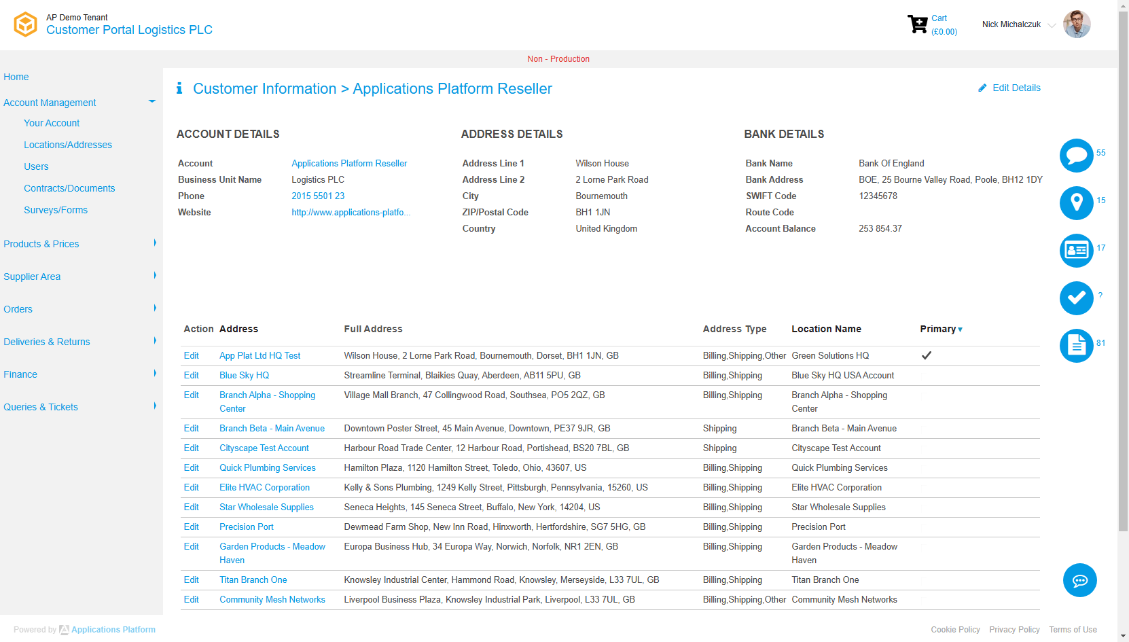Click the 55 count next to messages

point(1100,153)
